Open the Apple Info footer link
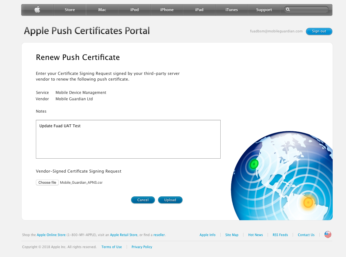This screenshot has width=346, height=257. (x=207, y=235)
